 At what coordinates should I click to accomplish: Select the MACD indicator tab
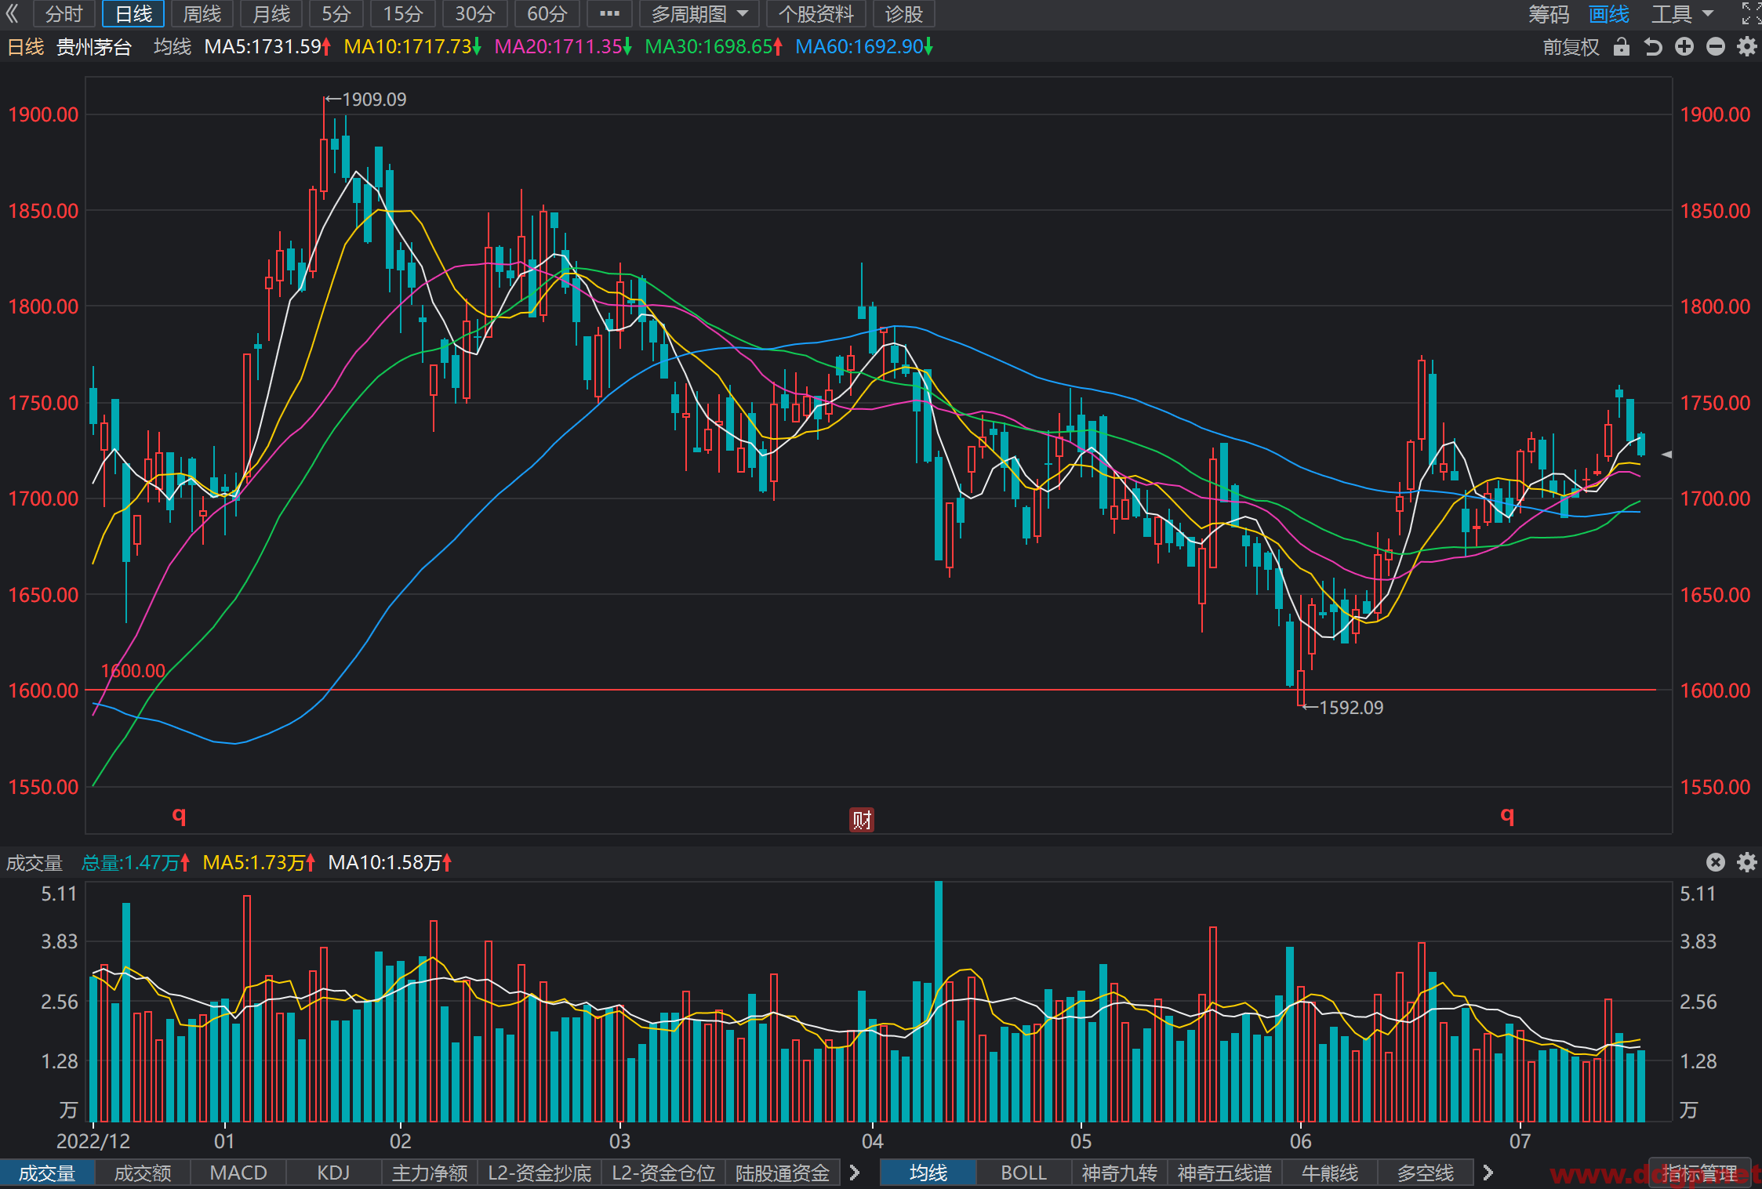(x=238, y=1173)
